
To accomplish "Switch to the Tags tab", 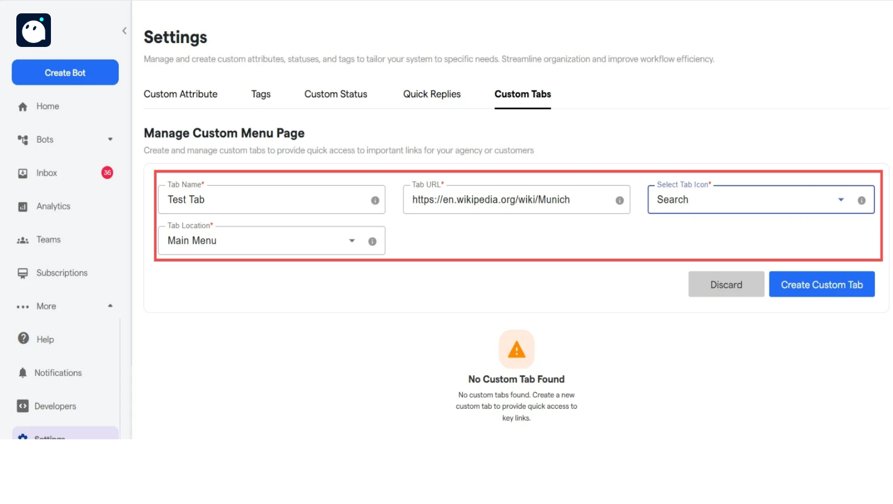I will pyautogui.click(x=261, y=94).
